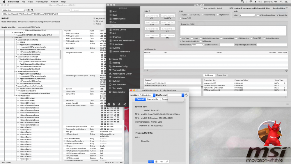Open the SMBIOS section
The height and width of the screenshot is (164, 291).
point(116,48)
